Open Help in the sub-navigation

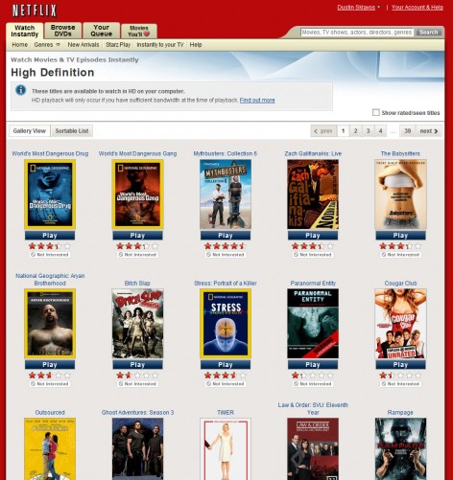click(196, 45)
